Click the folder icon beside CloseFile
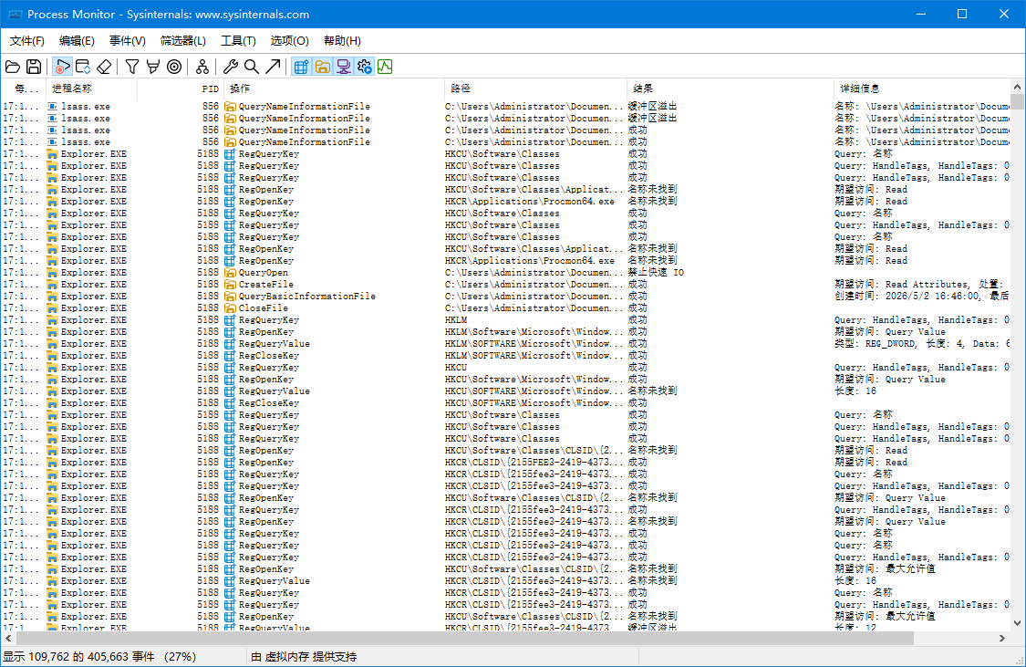This screenshot has height=667, width=1026. click(x=230, y=307)
